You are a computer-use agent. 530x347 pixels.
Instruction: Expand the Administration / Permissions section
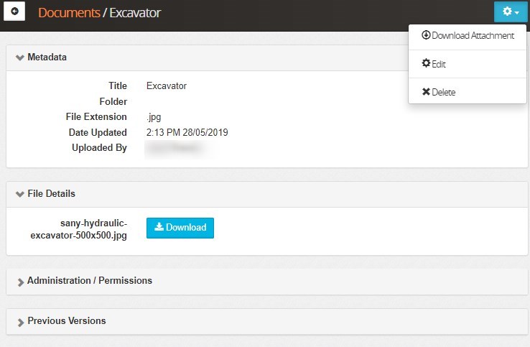[x=89, y=281]
